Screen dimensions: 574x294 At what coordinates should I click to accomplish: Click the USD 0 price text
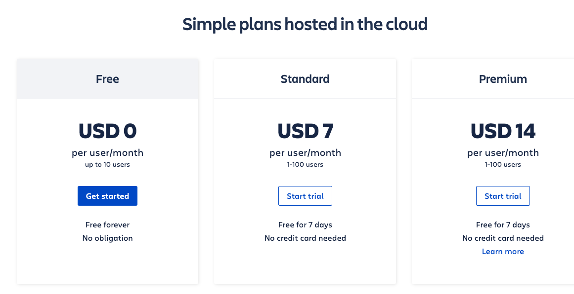point(107,131)
